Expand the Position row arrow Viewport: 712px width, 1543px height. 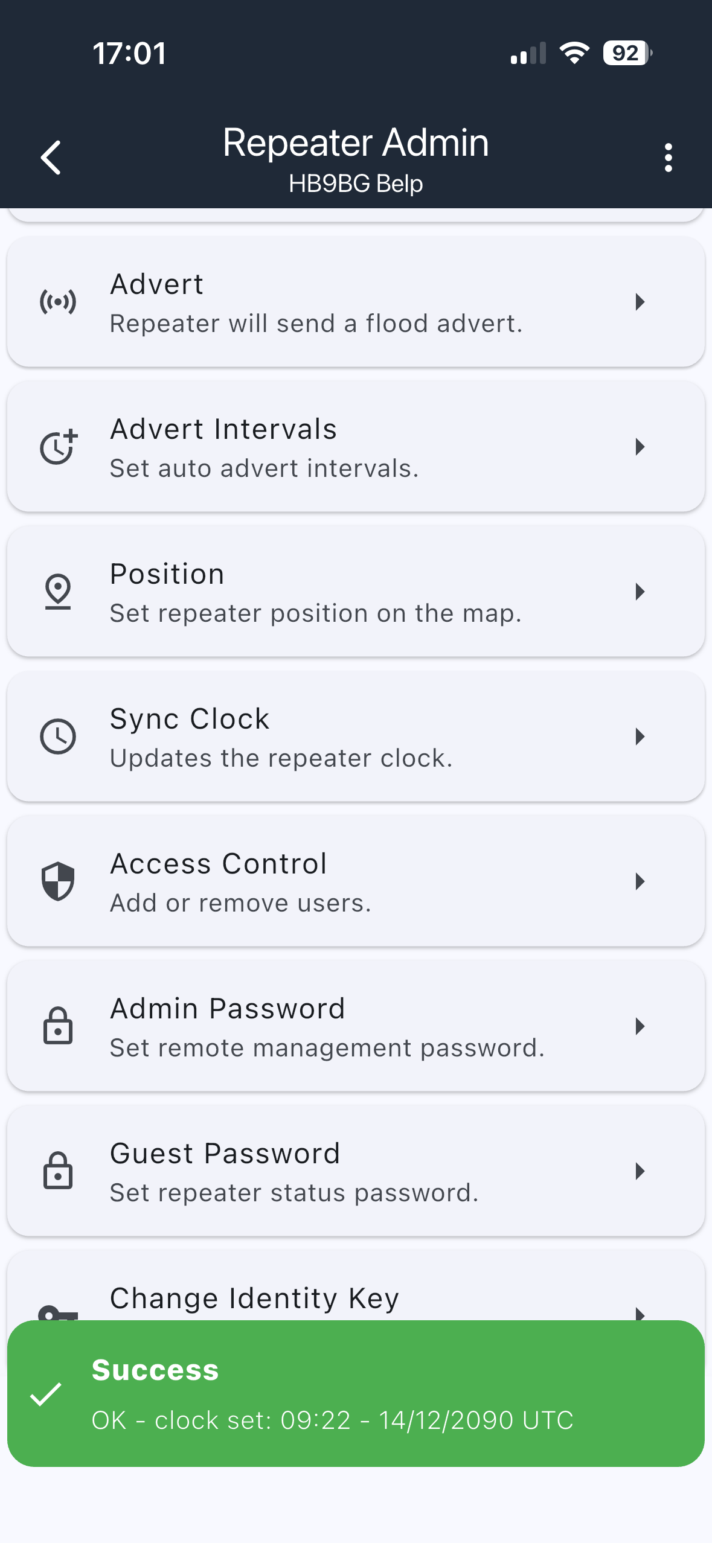click(x=640, y=592)
